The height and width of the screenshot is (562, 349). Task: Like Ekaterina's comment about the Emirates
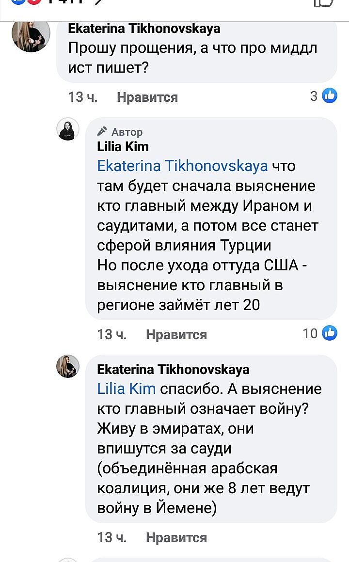pos(176,537)
